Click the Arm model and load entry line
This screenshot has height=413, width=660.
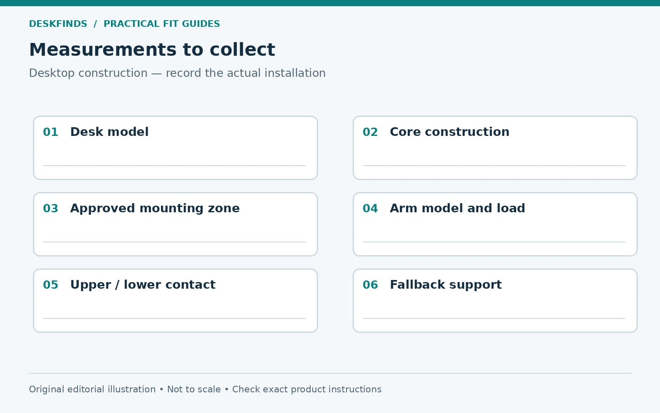click(x=494, y=242)
